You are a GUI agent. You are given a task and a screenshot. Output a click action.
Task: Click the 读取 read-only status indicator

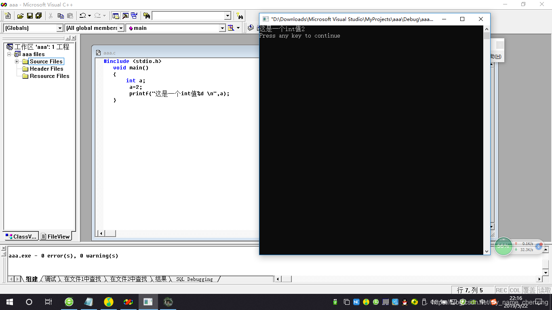(x=544, y=290)
